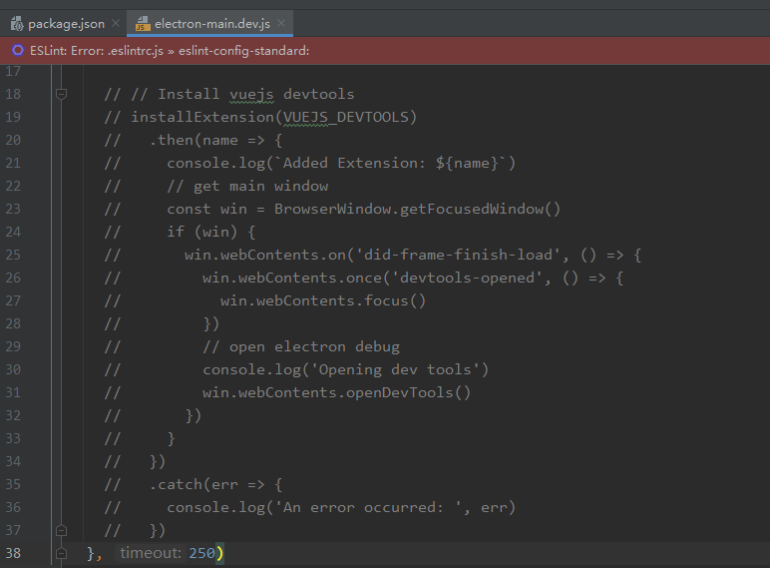This screenshot has width=770, height=568.
Task: Close the electron-main.dev.js tab
Action: [x=281, y=24]
